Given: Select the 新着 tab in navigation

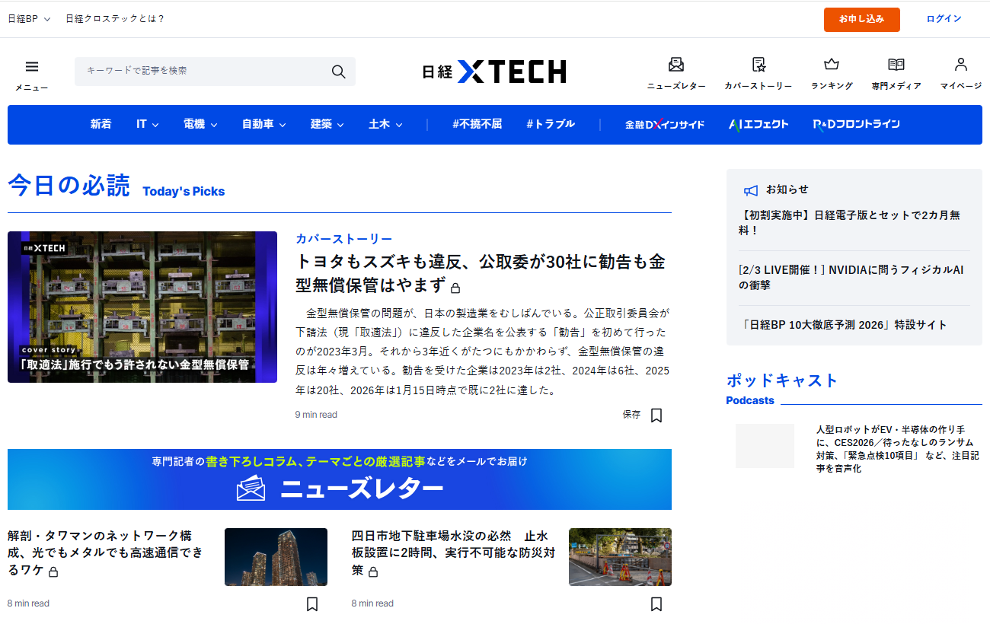Looking at the screenshot, I should [101, 124].
